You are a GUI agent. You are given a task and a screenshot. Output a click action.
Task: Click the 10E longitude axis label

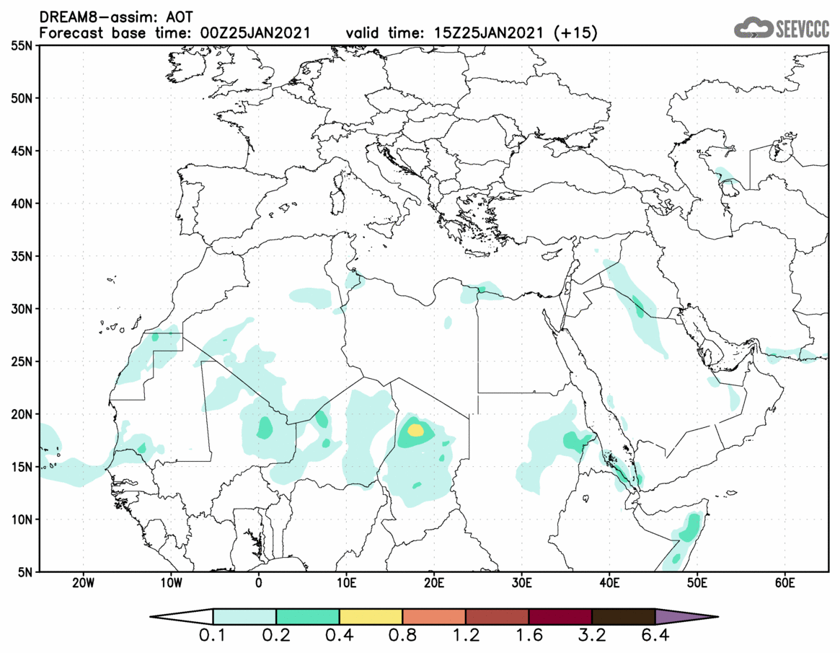coord(346,583)
